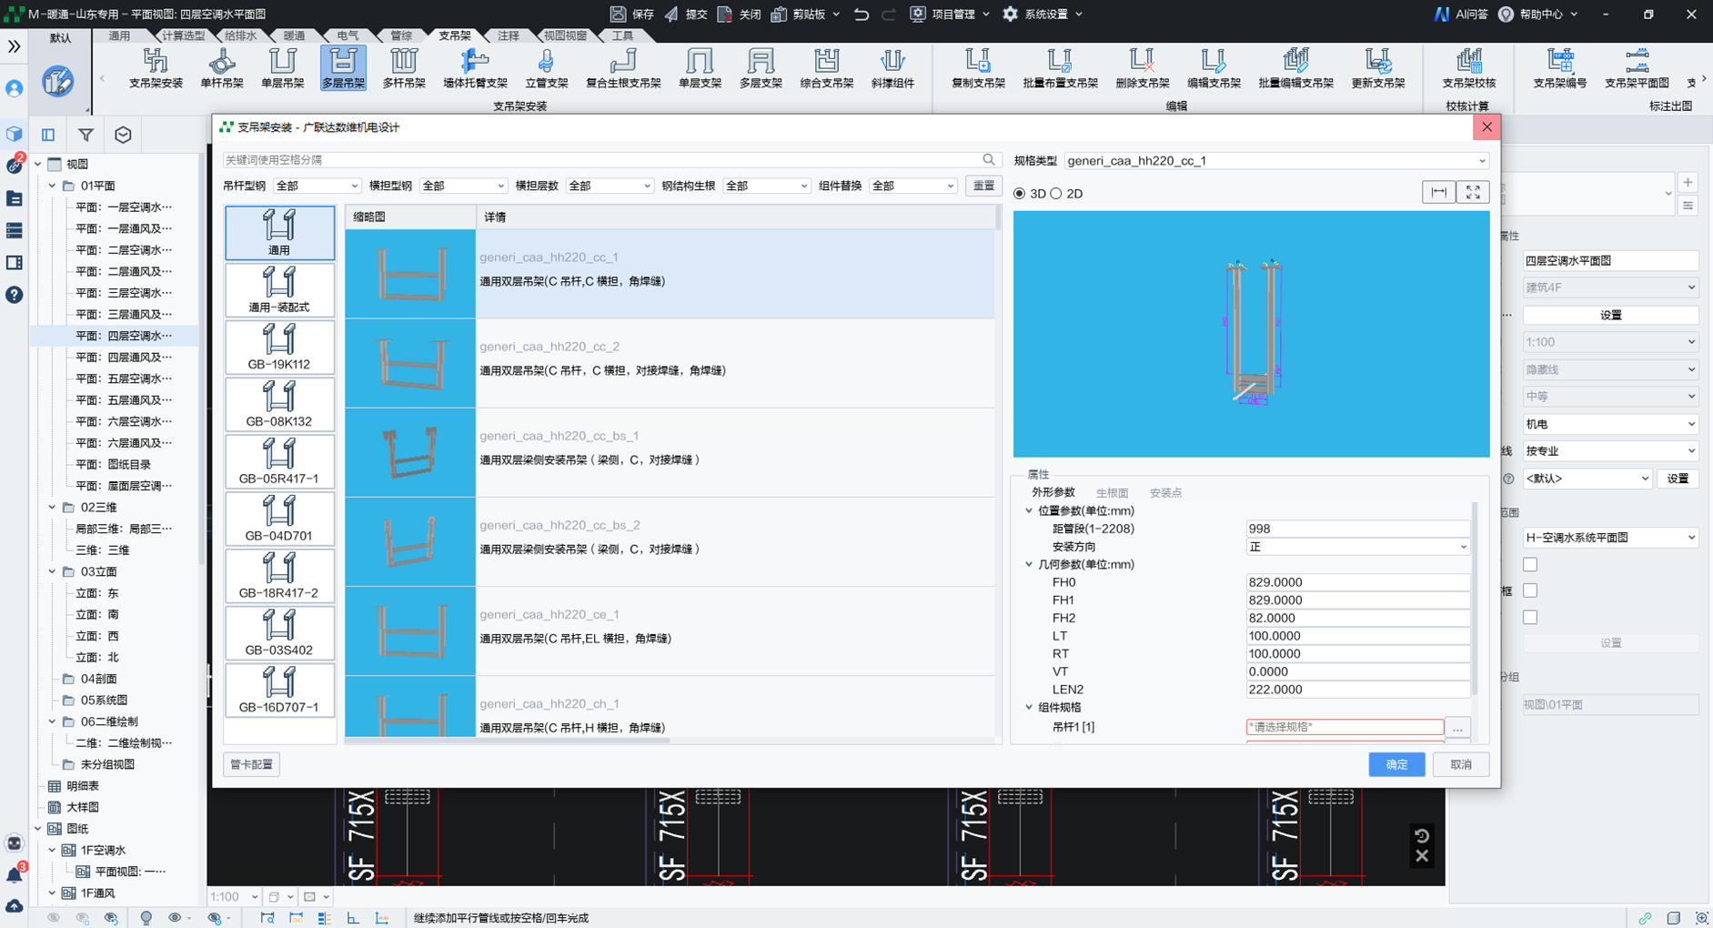1713x928 pixels.
Task: Collapse the 位置参数 section
Action: click(1029, 511)
